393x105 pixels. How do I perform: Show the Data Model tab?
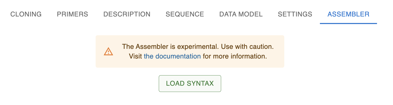pos(241,14)
